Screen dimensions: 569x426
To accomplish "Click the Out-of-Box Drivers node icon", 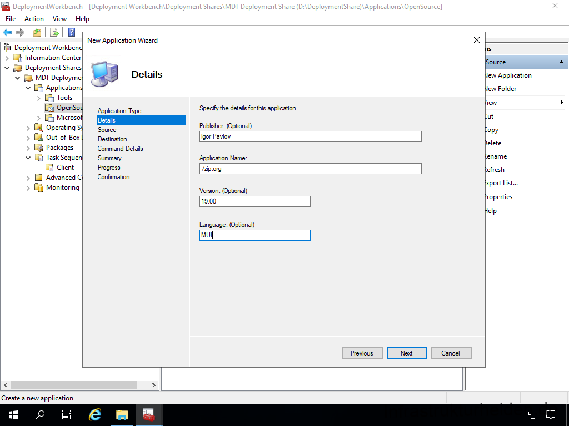I will pos(38,138).
